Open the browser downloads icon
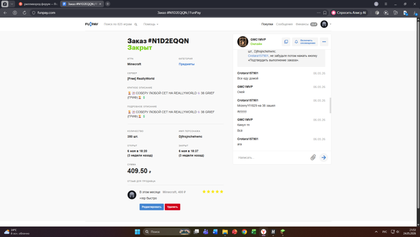The width and height of the screenshot is (420, 237). click(x=415, y=13)
